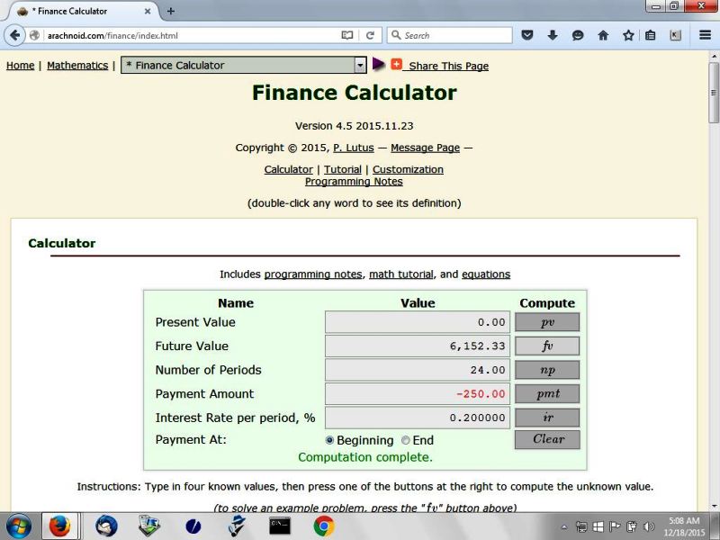The height and width of the screenshot is (540, 720).
Task: Compute present value with pv button
Action: [547, 322]
